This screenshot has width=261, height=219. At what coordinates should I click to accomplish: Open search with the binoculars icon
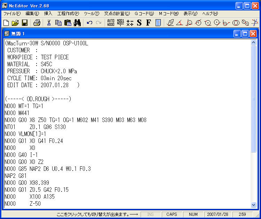coord(77,23)
